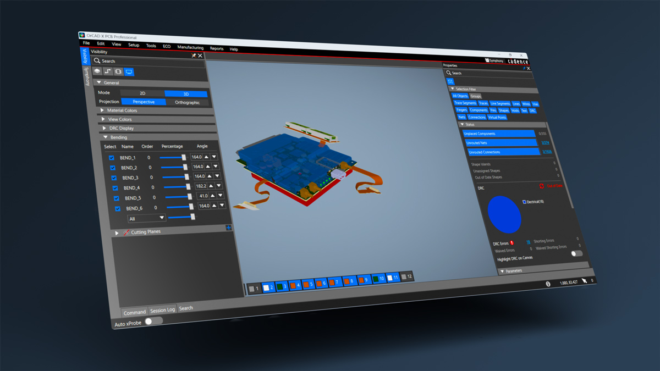
Task: Pin the Visibility panel
Action: point(194,56)
